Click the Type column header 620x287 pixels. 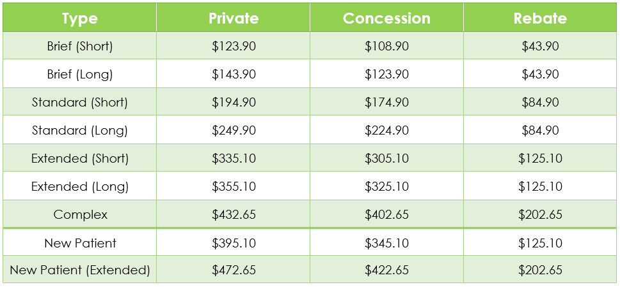coord(80,18)
